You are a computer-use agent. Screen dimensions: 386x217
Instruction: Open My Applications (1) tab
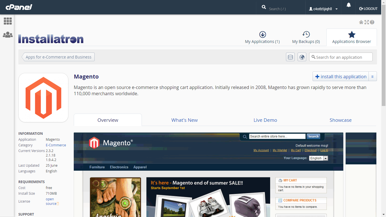(x=262, y=38)
